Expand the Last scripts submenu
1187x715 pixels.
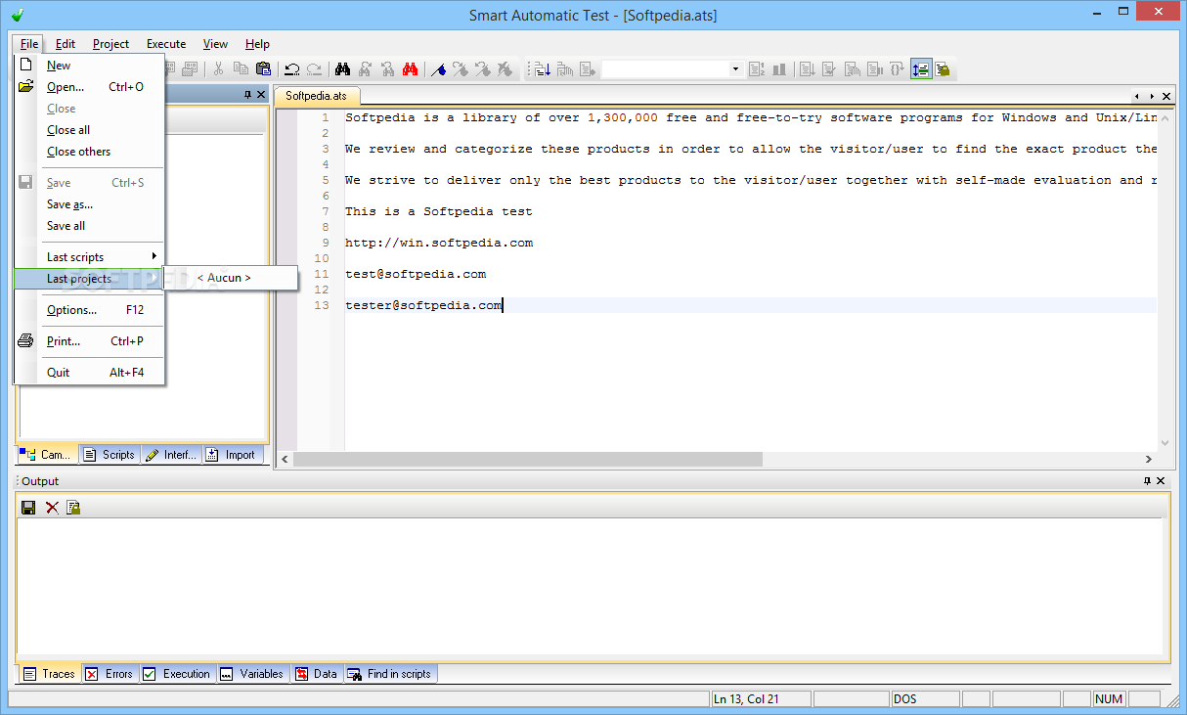89,256
